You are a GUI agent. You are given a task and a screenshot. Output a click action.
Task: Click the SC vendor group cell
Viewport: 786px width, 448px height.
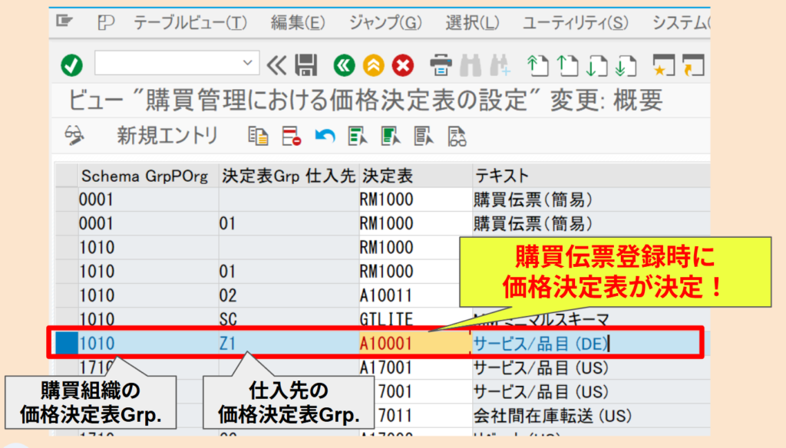(x=289, y=319)
